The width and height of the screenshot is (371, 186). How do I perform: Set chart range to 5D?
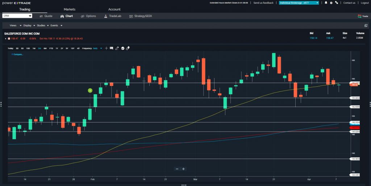(x=22, y=48)
